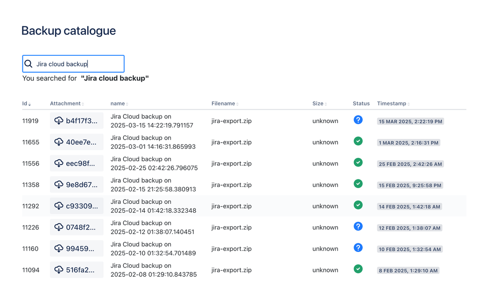Click question mark status icon for backup 11226
Screen dimensions: 477x282
coord(358,226)
